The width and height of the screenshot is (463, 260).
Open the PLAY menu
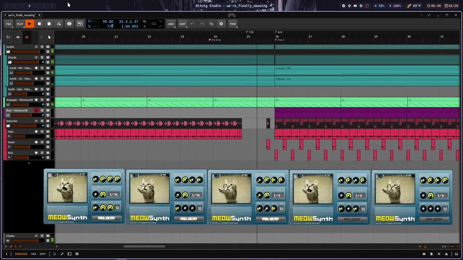20,24
